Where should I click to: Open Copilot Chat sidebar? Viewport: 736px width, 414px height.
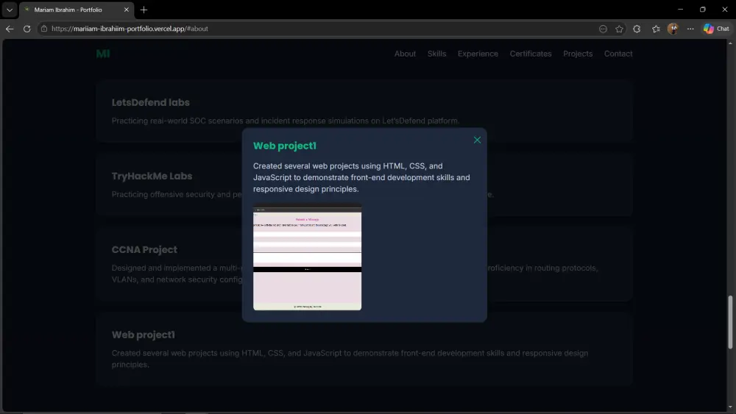pos(716,29)
